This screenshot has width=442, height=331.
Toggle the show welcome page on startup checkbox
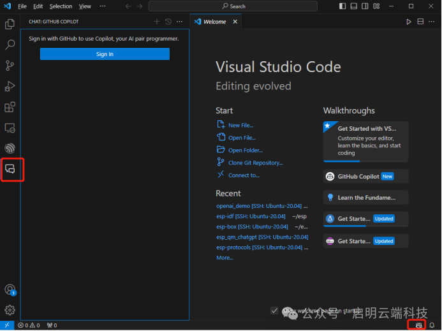[x=274, y=311]
